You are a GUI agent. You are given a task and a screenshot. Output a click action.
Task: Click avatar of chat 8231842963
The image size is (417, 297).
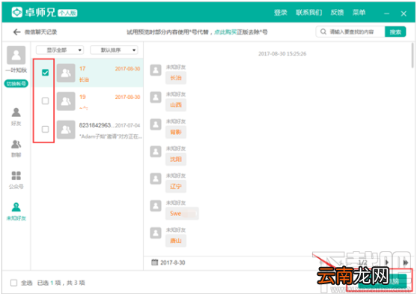(x=66, y=130)
